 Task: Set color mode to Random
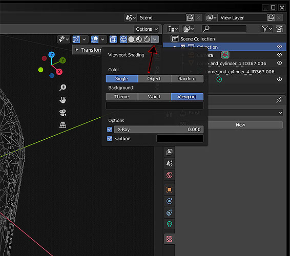pos(187,79)
